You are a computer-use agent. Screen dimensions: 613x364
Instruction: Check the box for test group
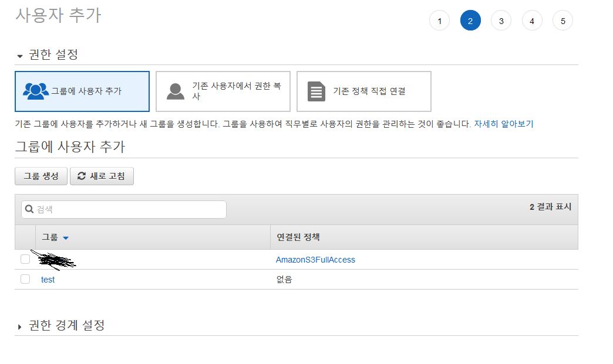25,279
